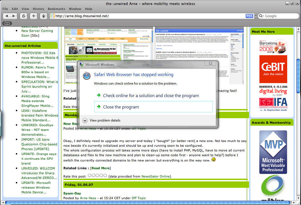Open the Read More link
The height and width of the screenshot is (205, 301).
pos(100,168)
